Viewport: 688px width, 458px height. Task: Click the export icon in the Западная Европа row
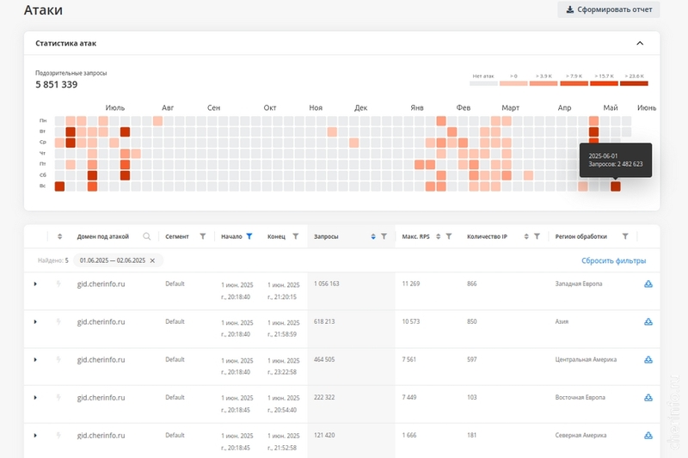coord(648,284)
